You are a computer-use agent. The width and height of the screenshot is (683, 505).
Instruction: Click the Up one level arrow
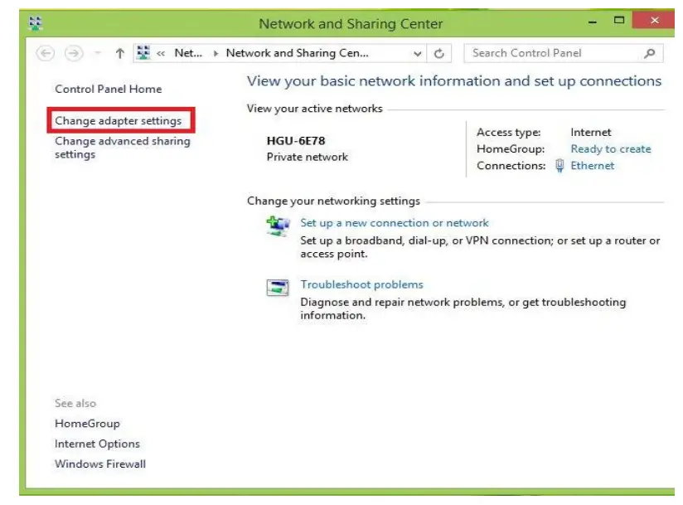click(x=119, y=54)
